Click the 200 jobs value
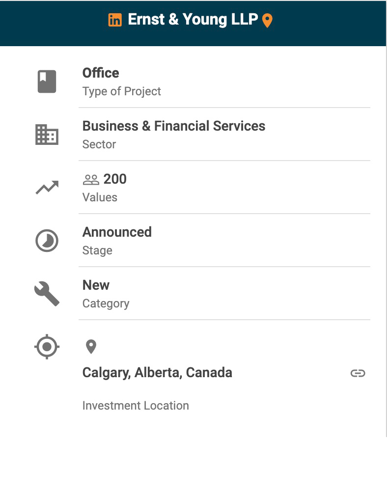Image resolution: width=387 pixels, height=497 pixels. pos(115,179)
